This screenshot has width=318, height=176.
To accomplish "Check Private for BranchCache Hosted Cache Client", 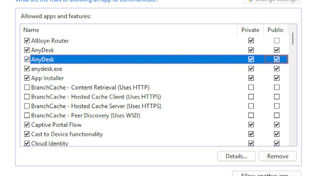I will click(x=251, y=97).
